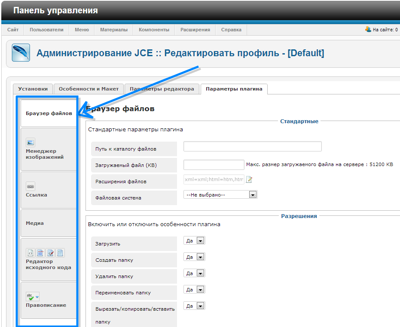This screenshot has width=400, height=327.
Task: Click the source code brackets icon
Action: [31, 253]
